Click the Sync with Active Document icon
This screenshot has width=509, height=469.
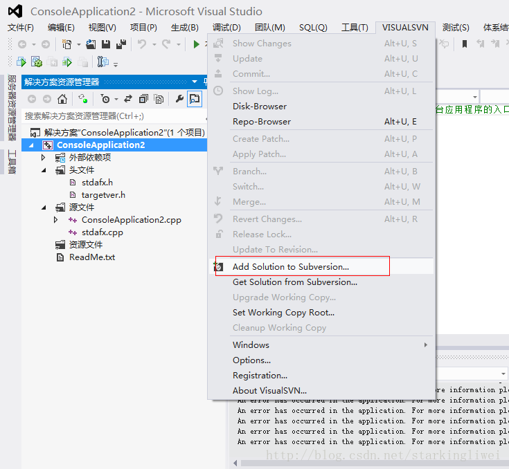point(128,99)
